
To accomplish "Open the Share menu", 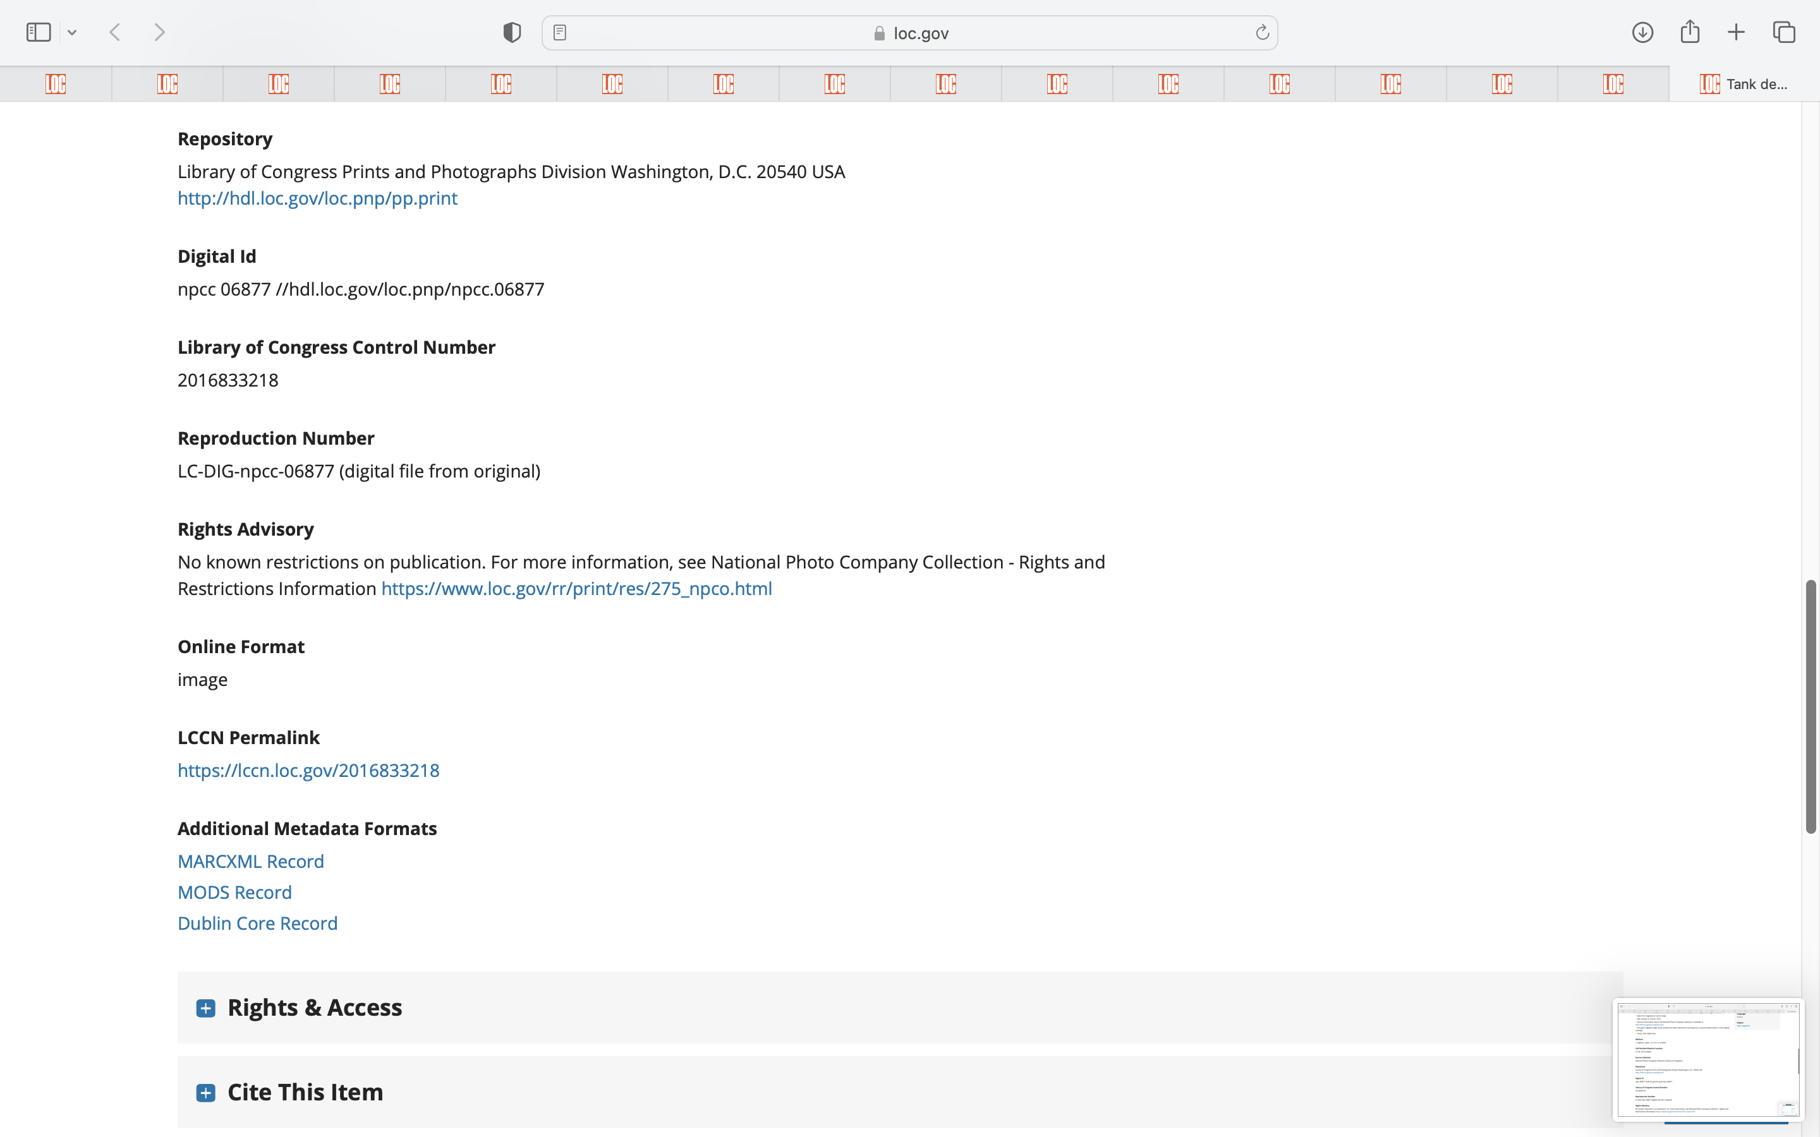I will (x=1689, y=32).
